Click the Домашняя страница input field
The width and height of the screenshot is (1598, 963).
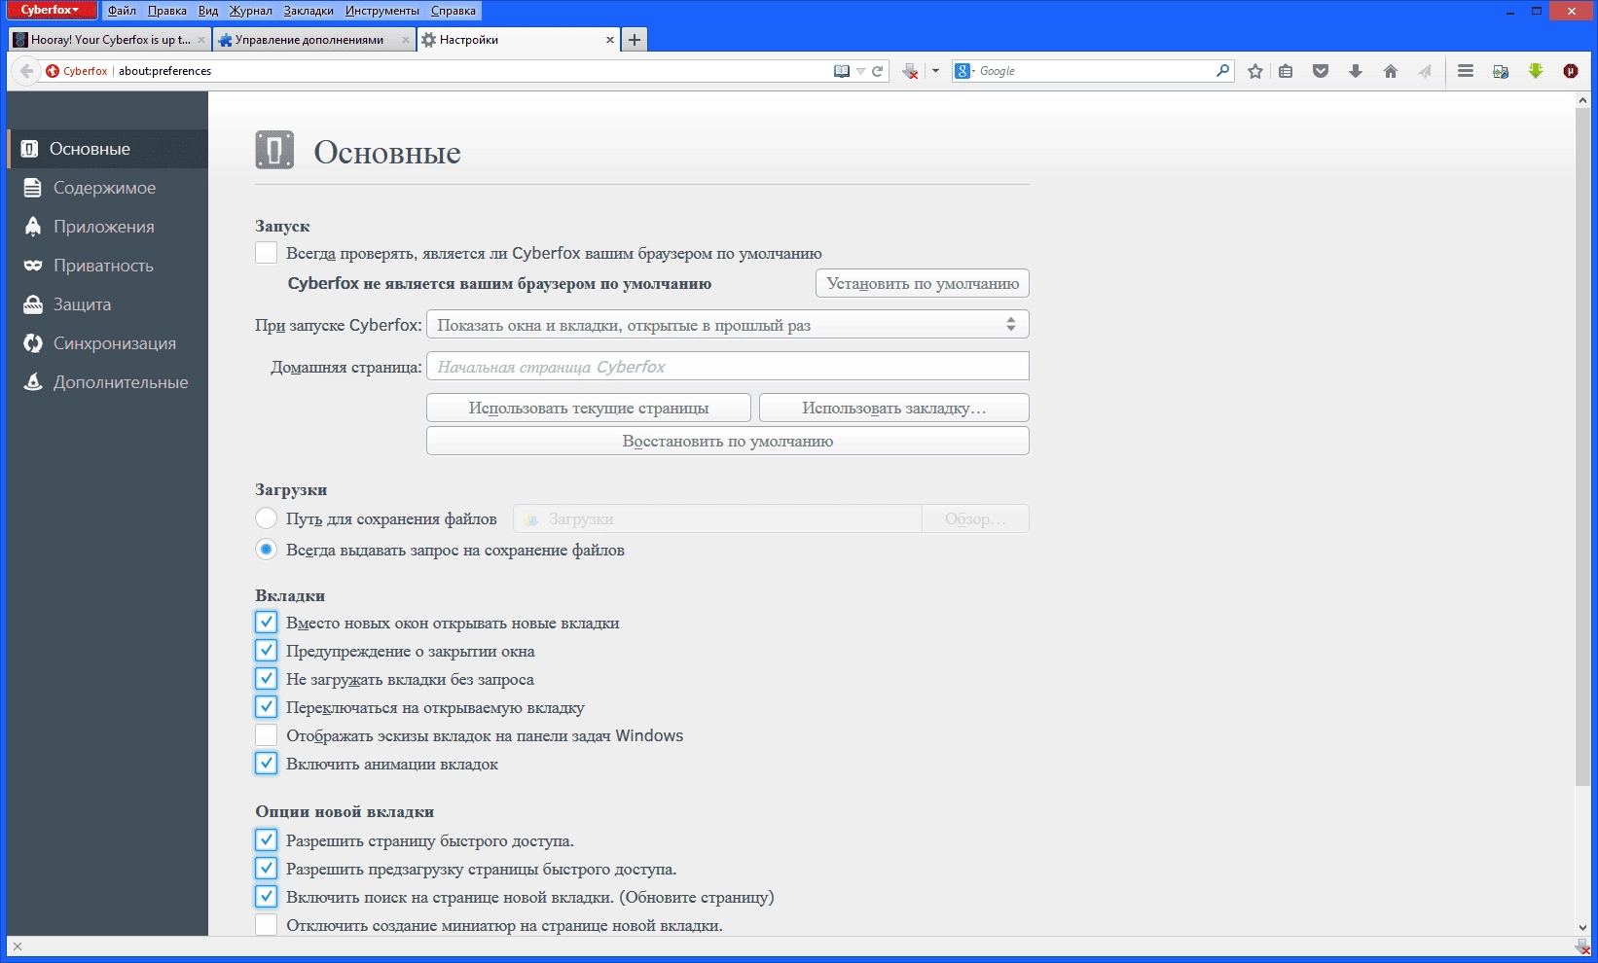(x=728, y=367)
